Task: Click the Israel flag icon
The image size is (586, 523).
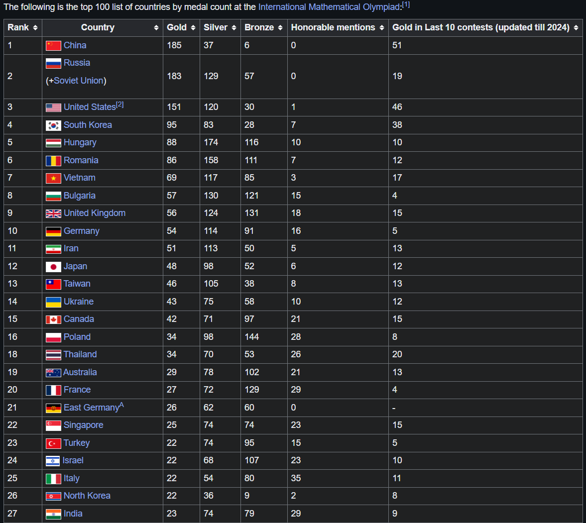Action: (x=53, y=461)
